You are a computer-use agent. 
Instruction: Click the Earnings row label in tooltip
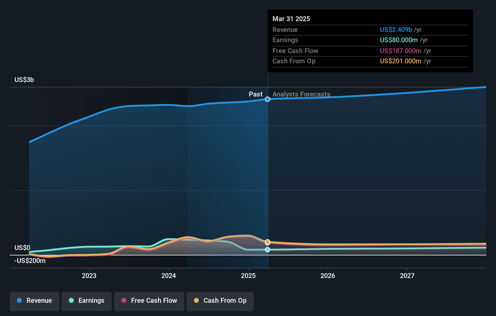[285, 40]
